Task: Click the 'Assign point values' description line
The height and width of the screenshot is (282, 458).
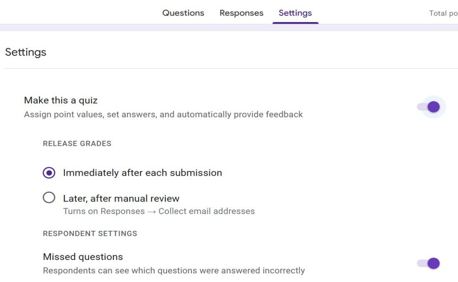Action: tap(163, 114)
